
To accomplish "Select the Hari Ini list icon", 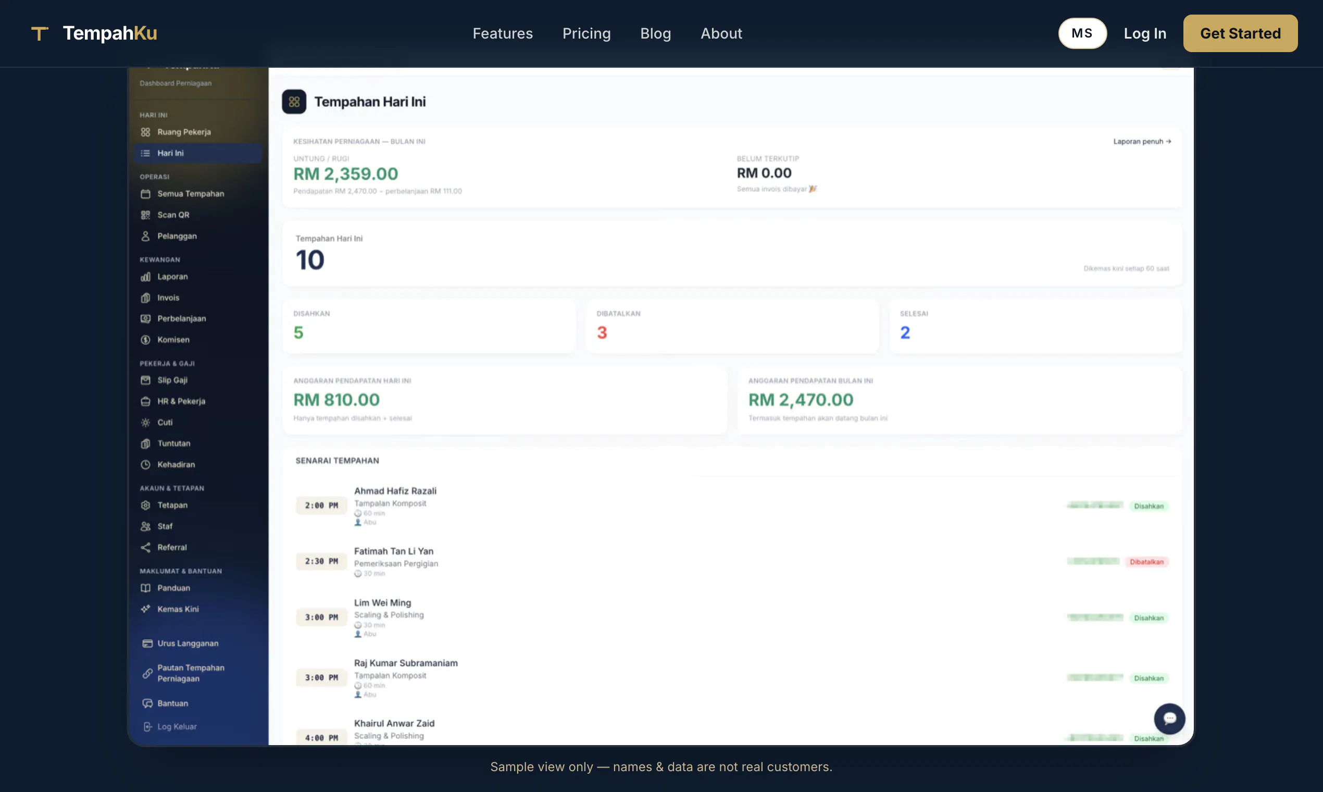I will click(x=145, y=153).
